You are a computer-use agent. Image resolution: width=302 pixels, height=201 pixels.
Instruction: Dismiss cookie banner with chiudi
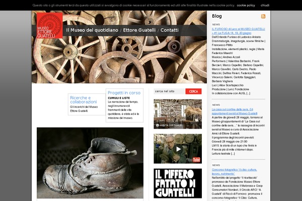pos(265,6)
